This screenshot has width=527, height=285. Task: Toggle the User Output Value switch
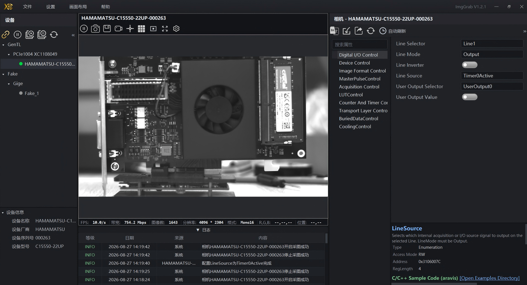470,97
